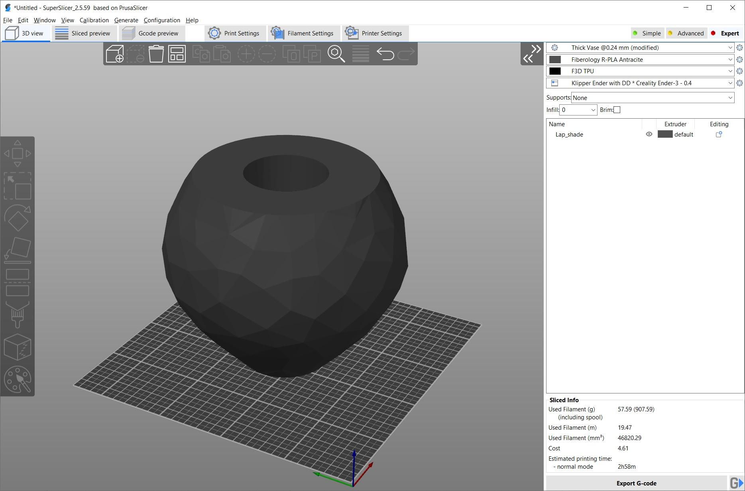Click the Export G-code button
The image size is (745, 491).
pyautogui.click(x=636, y=483)
